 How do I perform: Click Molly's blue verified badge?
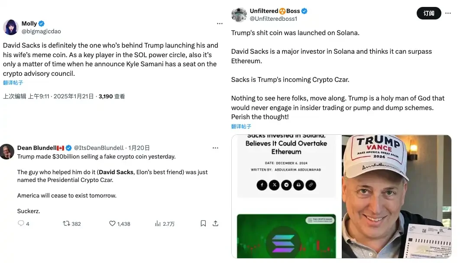pyautogui.click(x=41, y=23)
